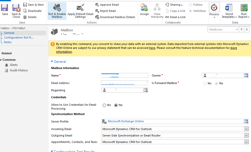
Task: Run Test & Enable Mailbox
Action: click(x=57, y=11)
